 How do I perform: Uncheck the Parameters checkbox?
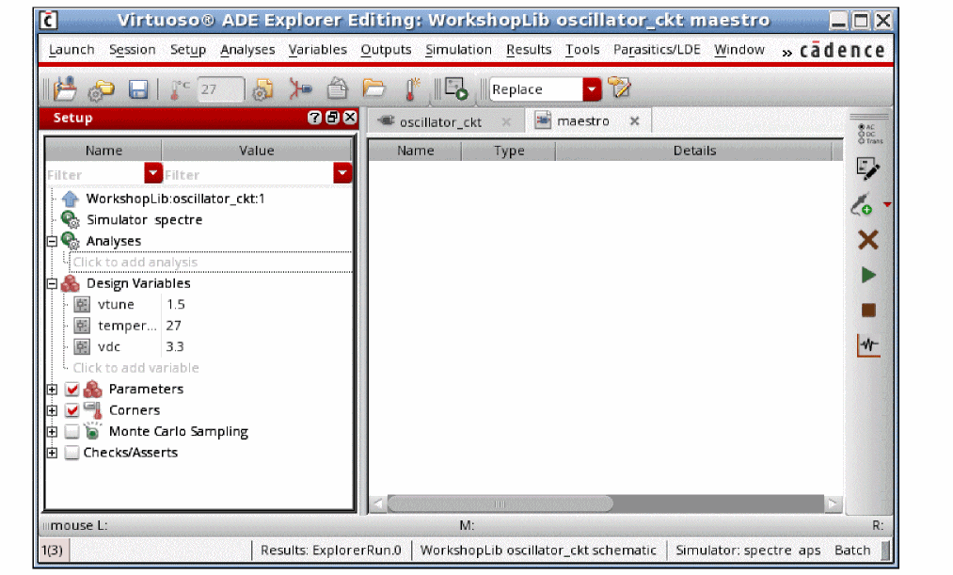coord(71,389)
